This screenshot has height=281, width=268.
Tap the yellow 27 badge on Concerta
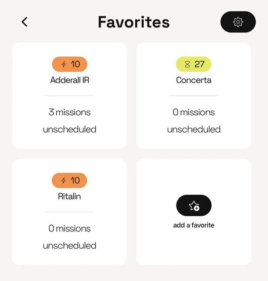point(194,64)
